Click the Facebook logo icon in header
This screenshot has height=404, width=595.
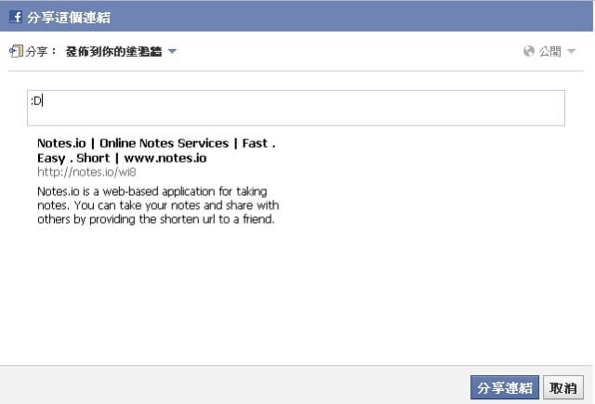point(16,17)
